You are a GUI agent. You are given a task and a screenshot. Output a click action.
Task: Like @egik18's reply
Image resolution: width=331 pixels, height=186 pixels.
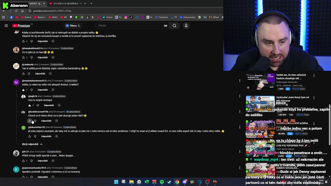[29, 105]
